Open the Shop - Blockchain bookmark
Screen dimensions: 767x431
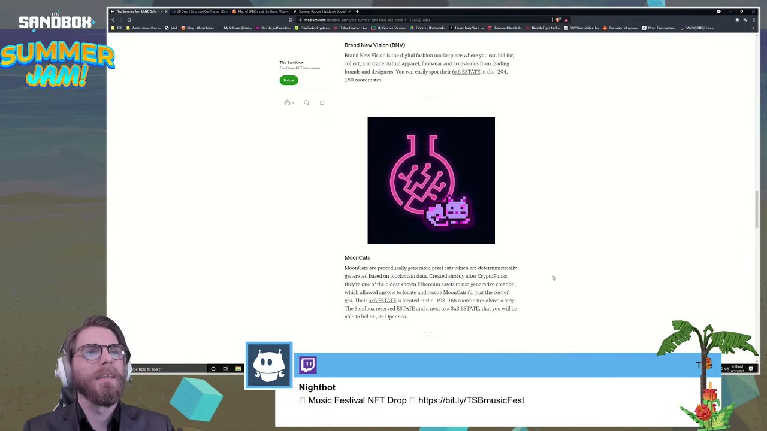(198, 28)
